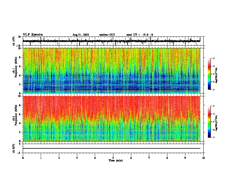The width and height of the screenshot is (229, 177).
Task: Click the "-7" label on ch.1 color scale
Action: click(213, 90)
